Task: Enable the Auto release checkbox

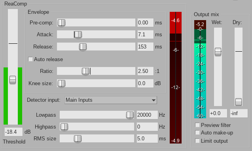Action: pyautogui.click(x=30, y=59)
